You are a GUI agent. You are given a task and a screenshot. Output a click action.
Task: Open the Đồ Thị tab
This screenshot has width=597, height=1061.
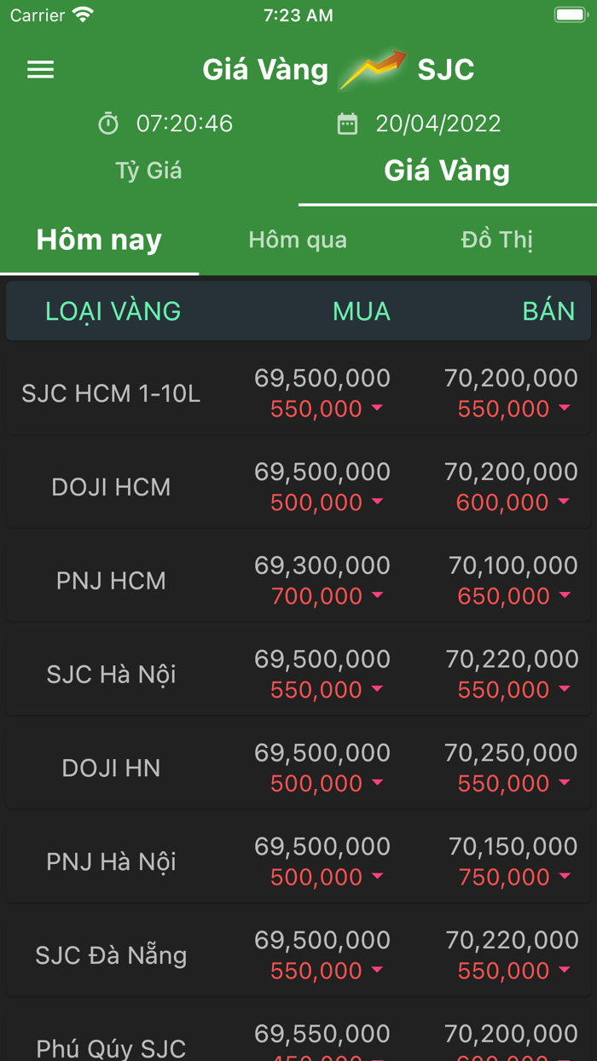[x=496, y=240]
